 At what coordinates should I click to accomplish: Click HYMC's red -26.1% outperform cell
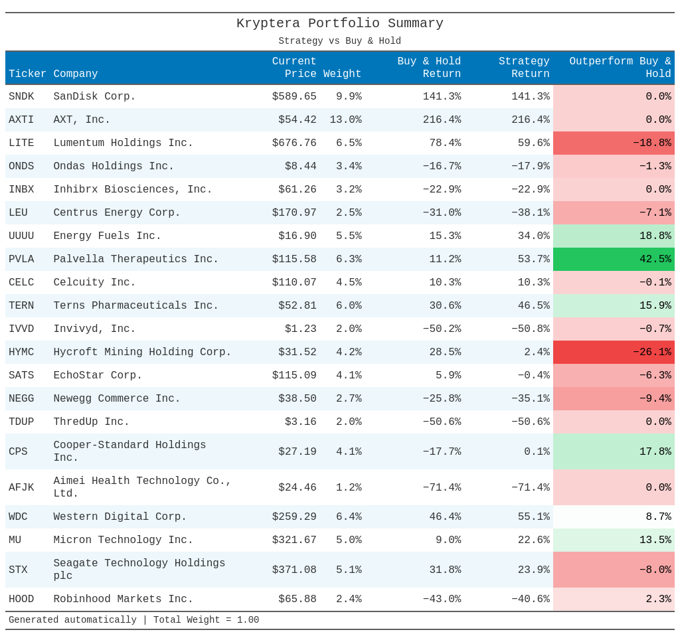tap(614, 352)
